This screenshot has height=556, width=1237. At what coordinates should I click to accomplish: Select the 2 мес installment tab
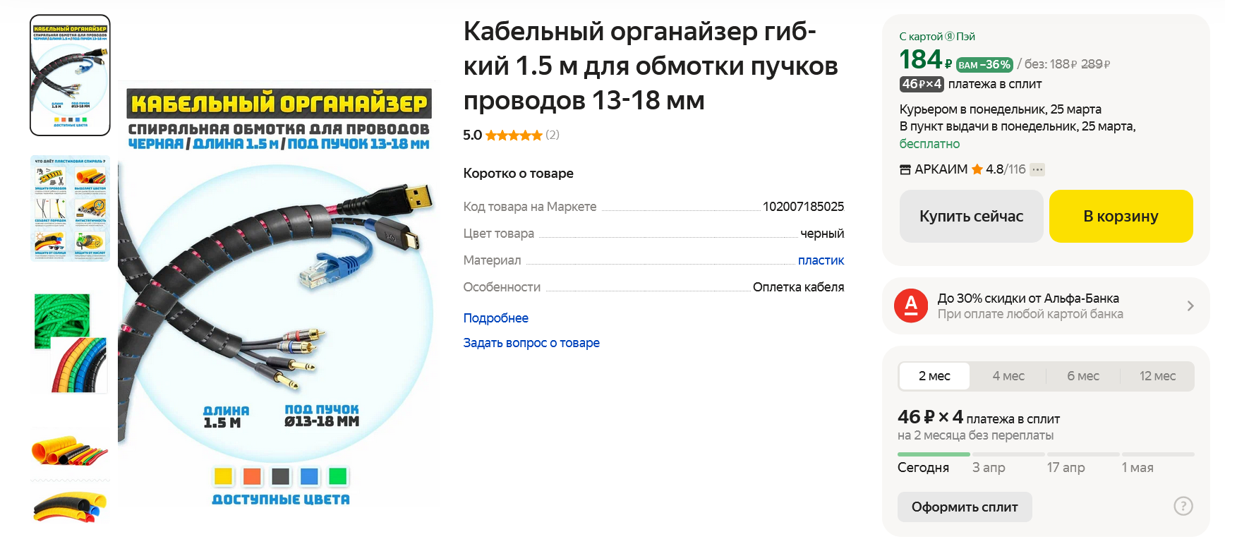(x=934, y=376)
